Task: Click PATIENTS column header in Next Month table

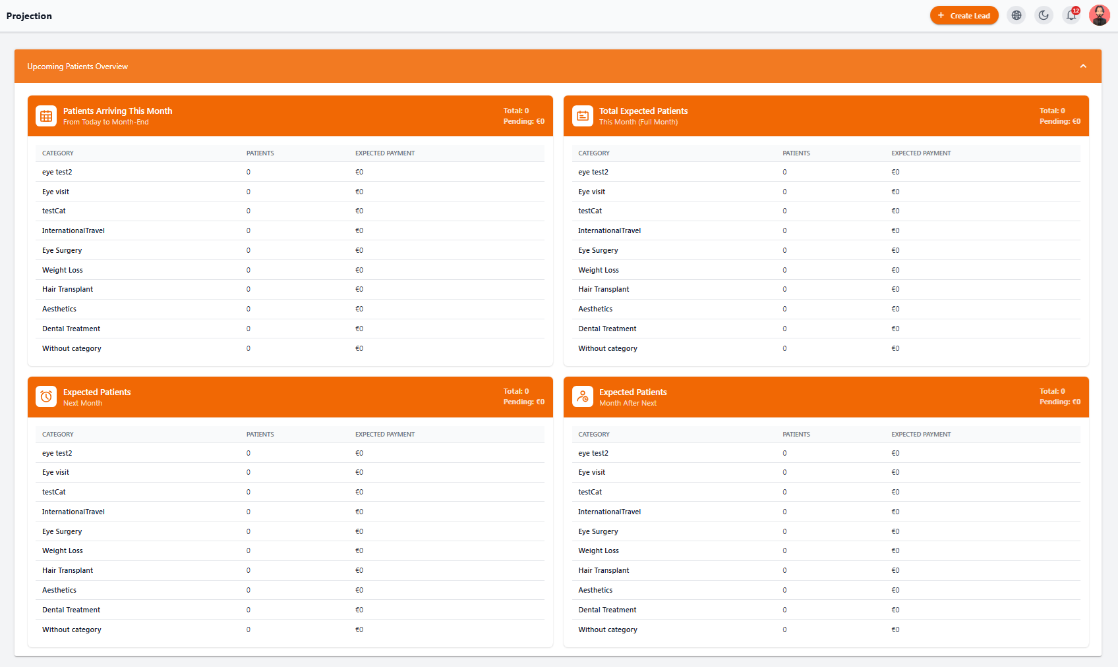Action: (x=260, y=435)
